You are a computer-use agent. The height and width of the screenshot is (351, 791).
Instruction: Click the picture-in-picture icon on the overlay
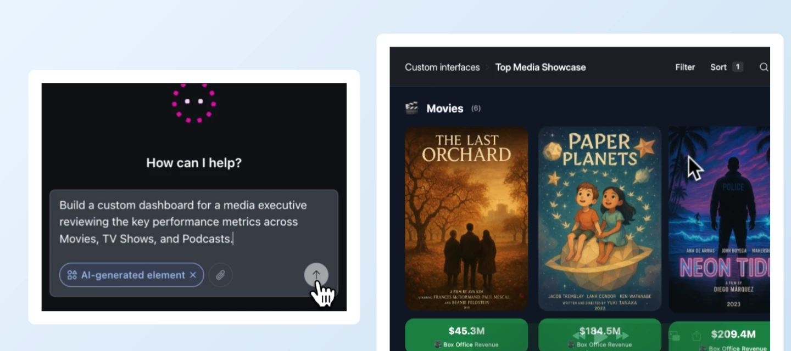(x=675, y=336)
